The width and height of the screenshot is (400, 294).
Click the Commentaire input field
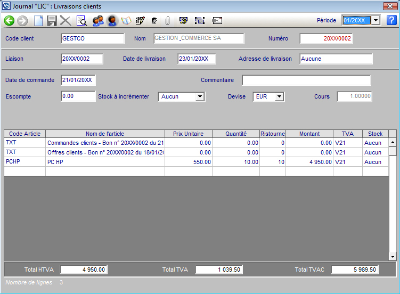[x=306, y=80]
